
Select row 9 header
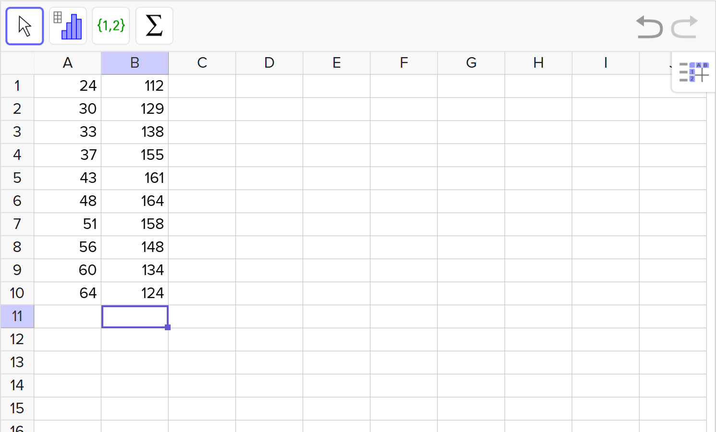[x=17, y=270]
